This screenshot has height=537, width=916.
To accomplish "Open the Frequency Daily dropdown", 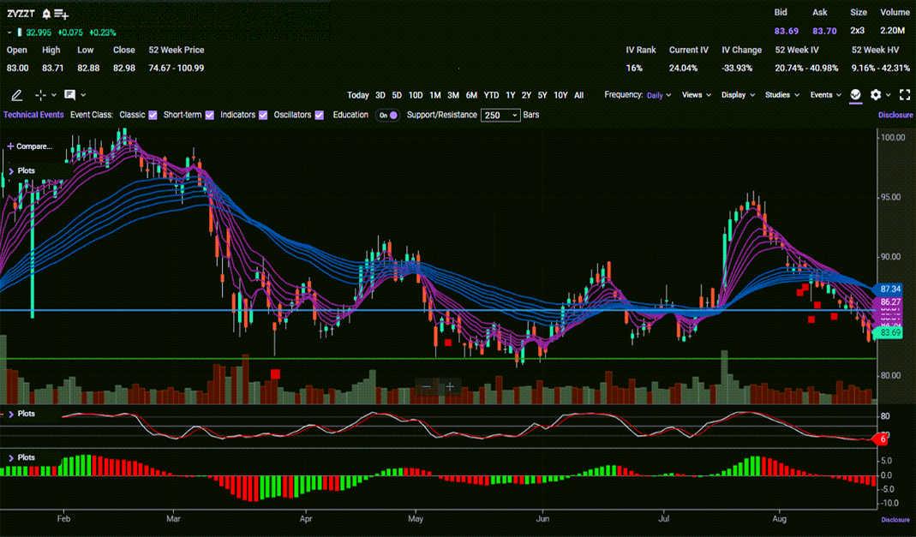I will click(659, 95).
